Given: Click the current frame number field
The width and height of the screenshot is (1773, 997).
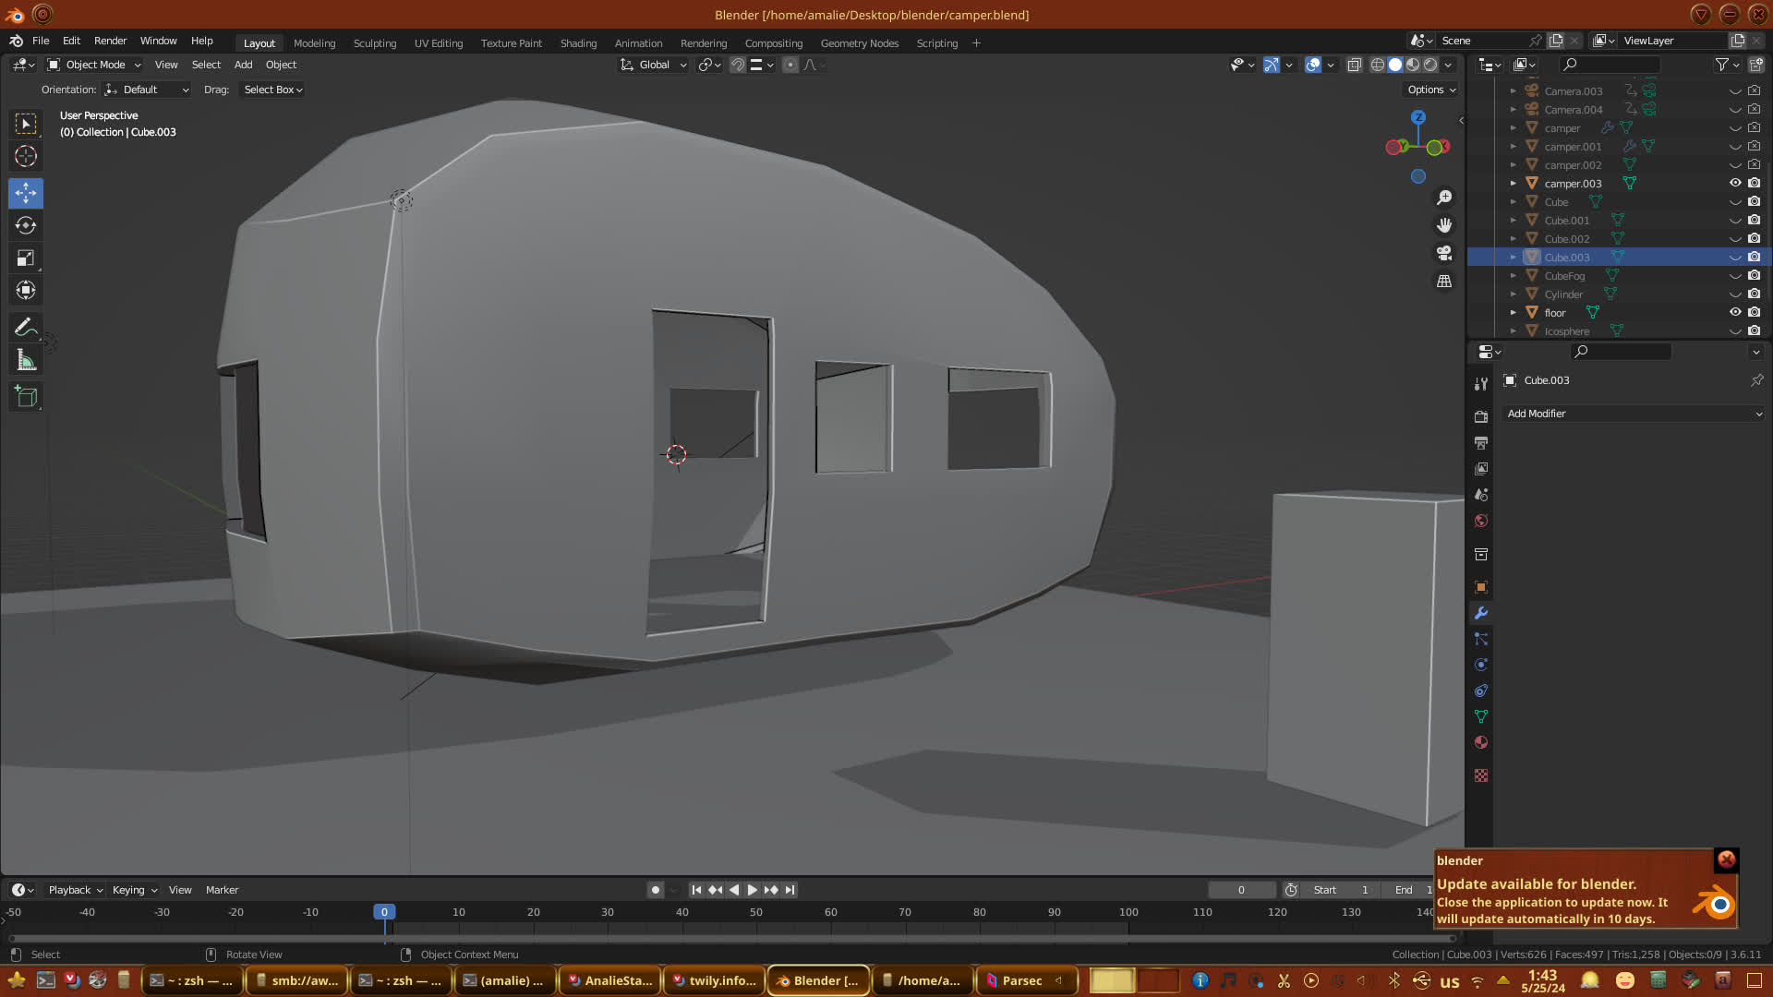Looking at the screenshot, I should pyautogui.click(x=1241, y=890).
